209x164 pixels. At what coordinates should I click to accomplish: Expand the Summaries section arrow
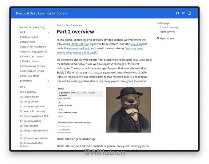coord(49,81)
